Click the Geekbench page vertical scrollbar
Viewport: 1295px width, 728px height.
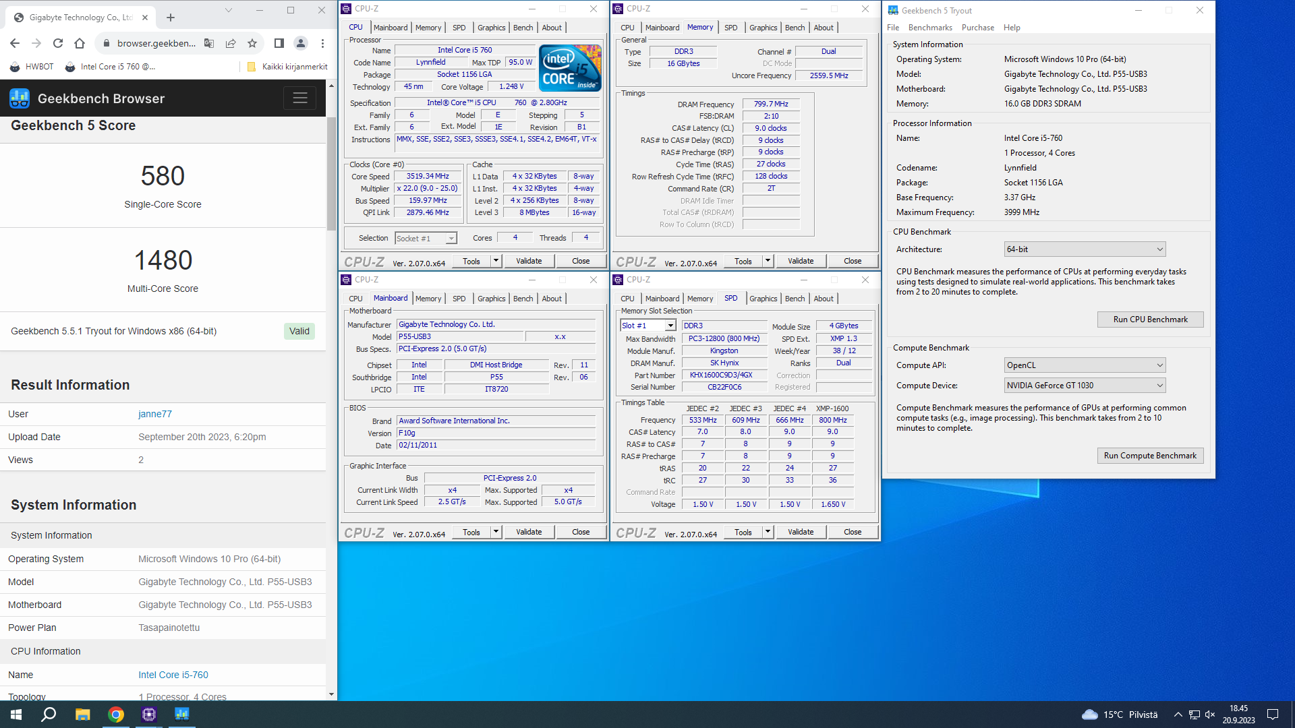point(331,173)
